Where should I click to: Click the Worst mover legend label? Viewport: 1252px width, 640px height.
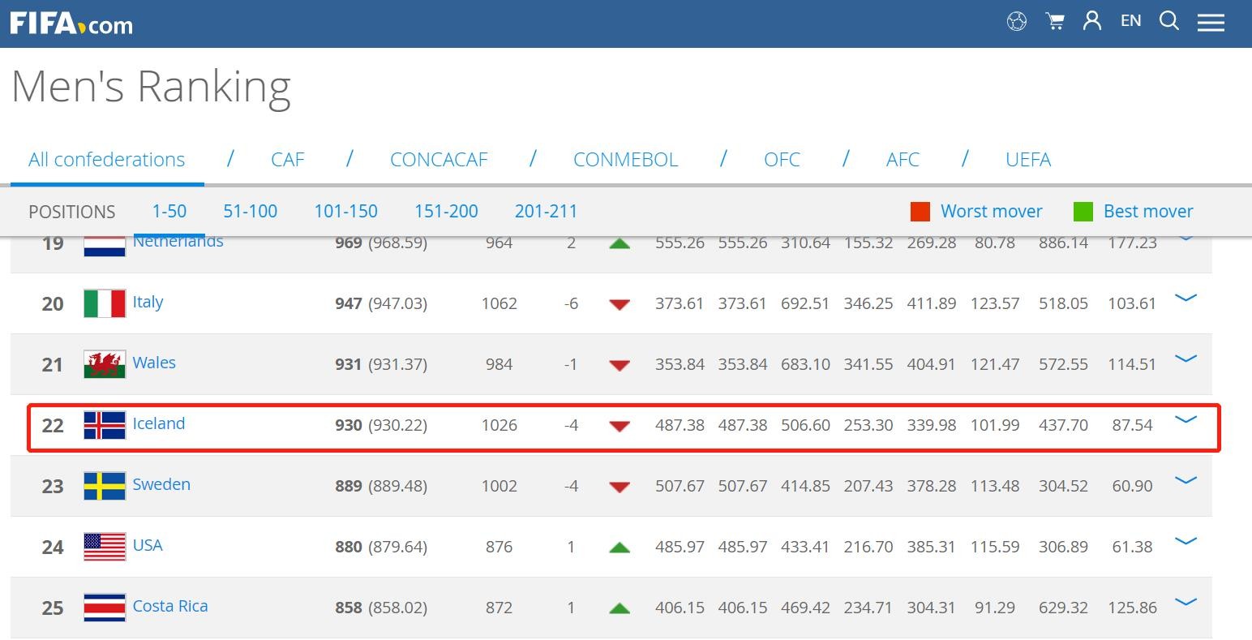[991, 211]
